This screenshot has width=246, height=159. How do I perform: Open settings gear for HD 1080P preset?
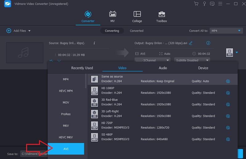point(228,93)
